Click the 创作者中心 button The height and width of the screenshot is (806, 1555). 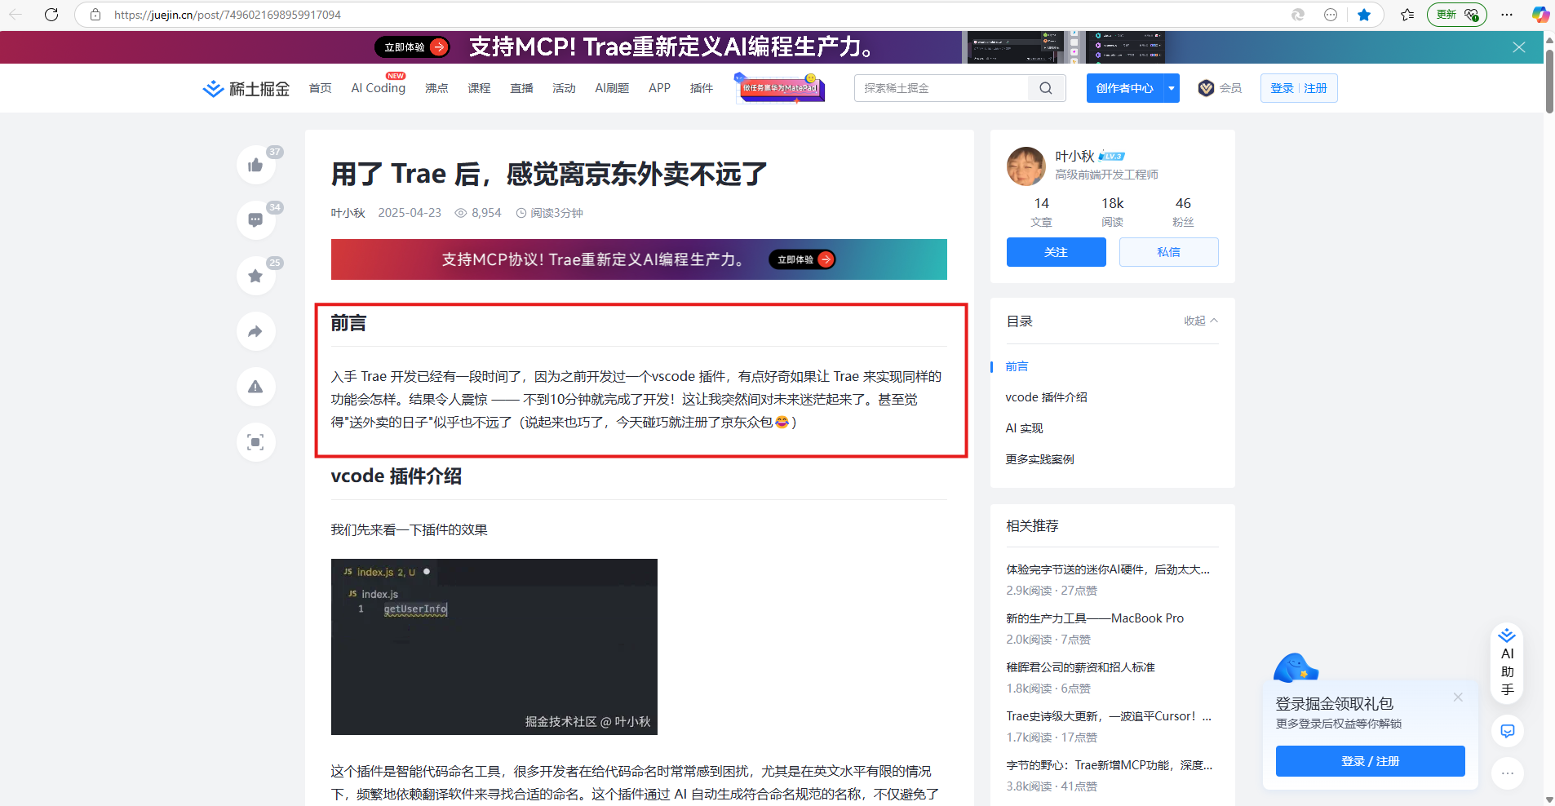point(1124,88)
